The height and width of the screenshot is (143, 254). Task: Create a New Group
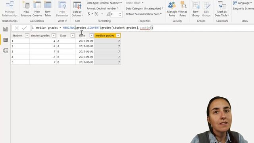pyautogui.click(x=196, y=9)
